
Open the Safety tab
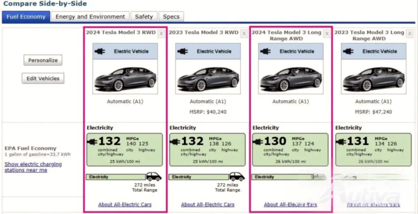pyautogui.click(x=144, y=17)
